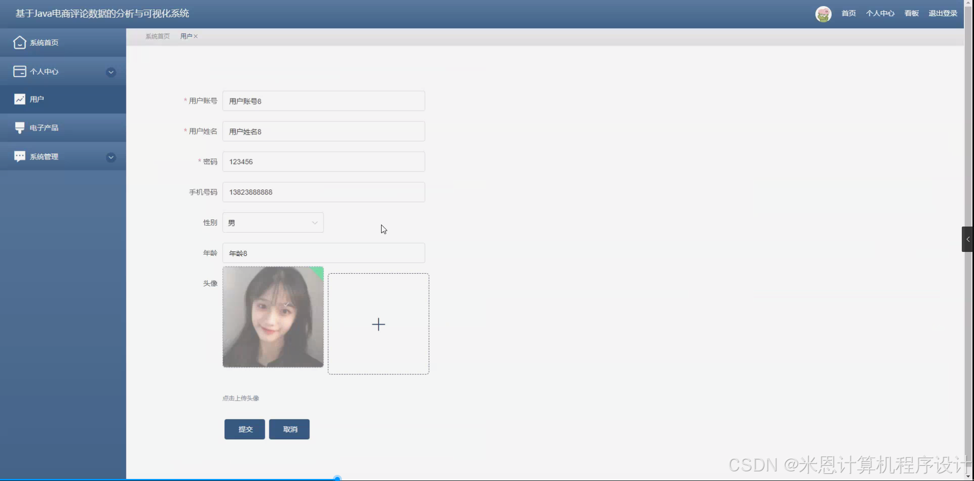Click the uploaded avatar photo thumbnail
974x481 pixels.
click(273, 317)
